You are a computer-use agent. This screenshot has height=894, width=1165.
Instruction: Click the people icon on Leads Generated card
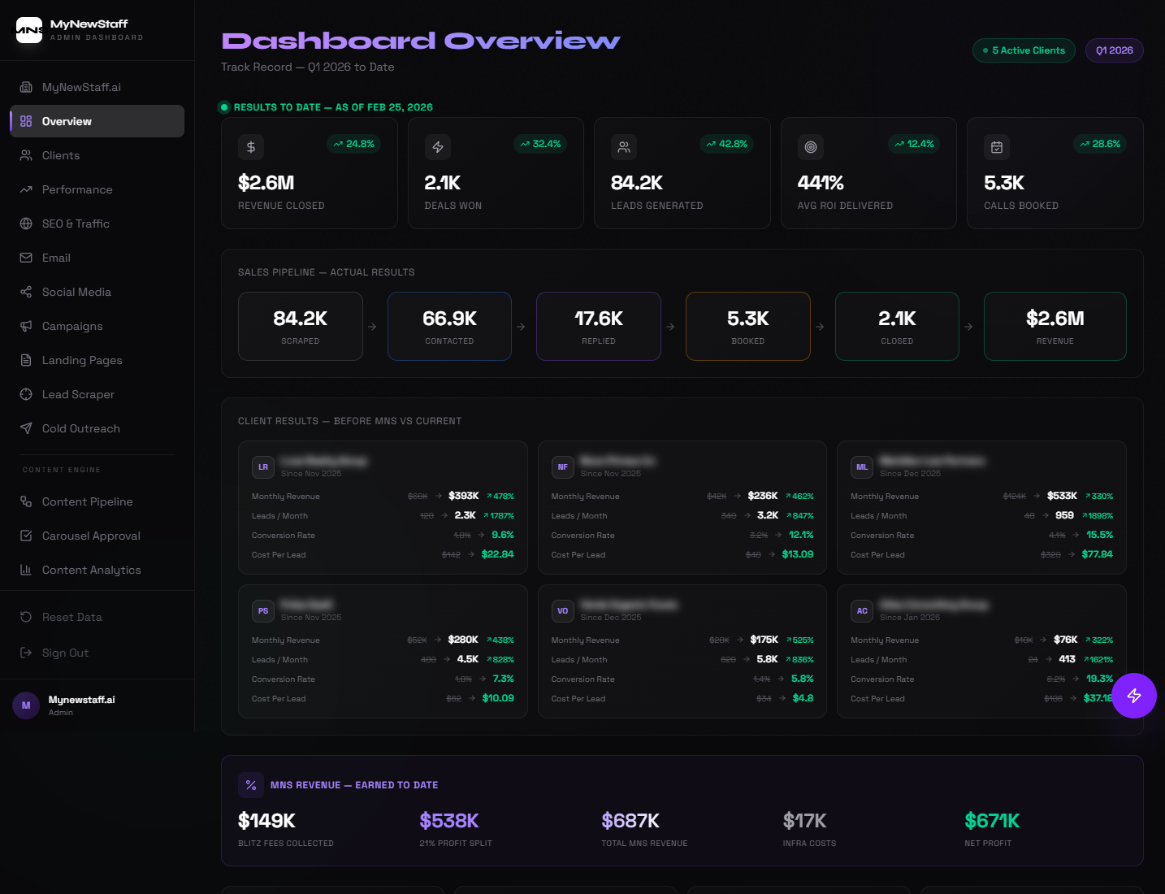624,147
